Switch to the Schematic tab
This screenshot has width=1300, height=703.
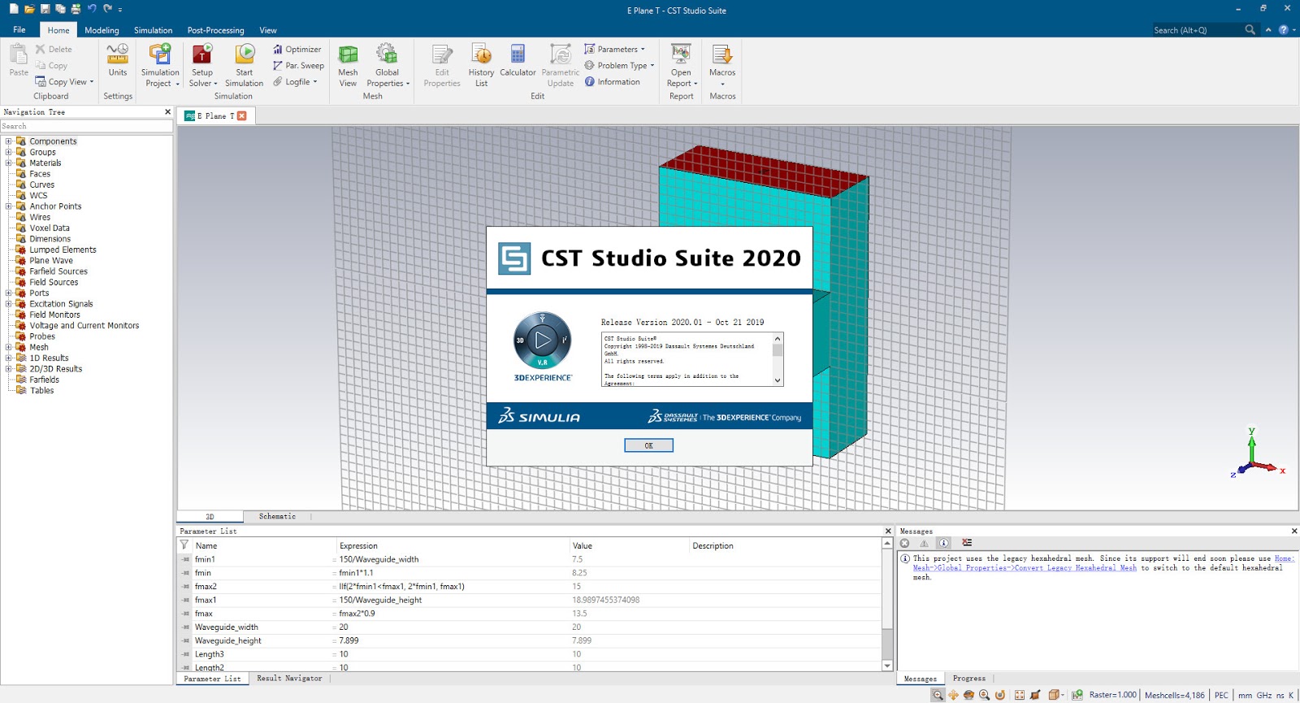tap(277, 517)
